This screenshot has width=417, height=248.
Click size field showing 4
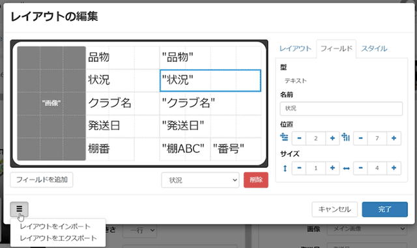point(377,168)
